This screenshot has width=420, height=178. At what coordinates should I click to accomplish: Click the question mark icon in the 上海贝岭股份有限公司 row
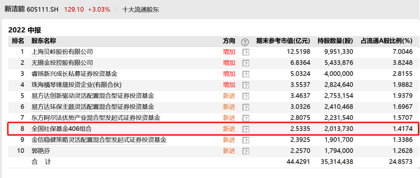[x=246, y=52]
